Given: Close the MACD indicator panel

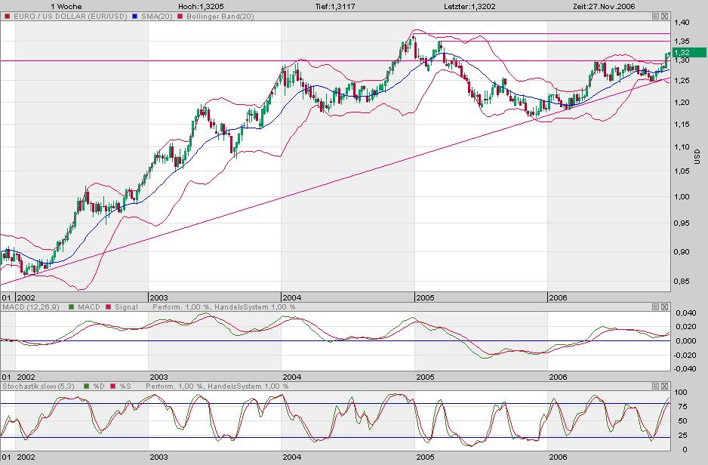Looking at the screenshot, I should (664, 307).
